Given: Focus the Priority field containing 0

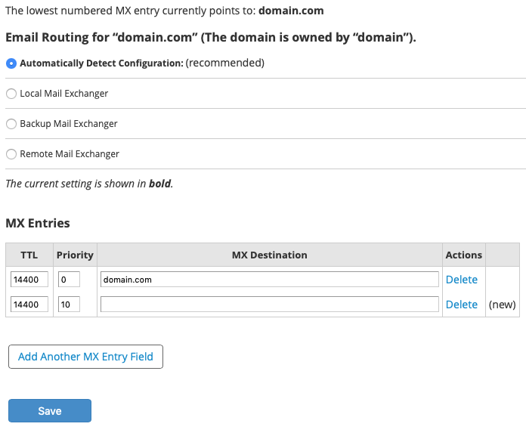Looking at the screenshot, I should tap(69, 280).
